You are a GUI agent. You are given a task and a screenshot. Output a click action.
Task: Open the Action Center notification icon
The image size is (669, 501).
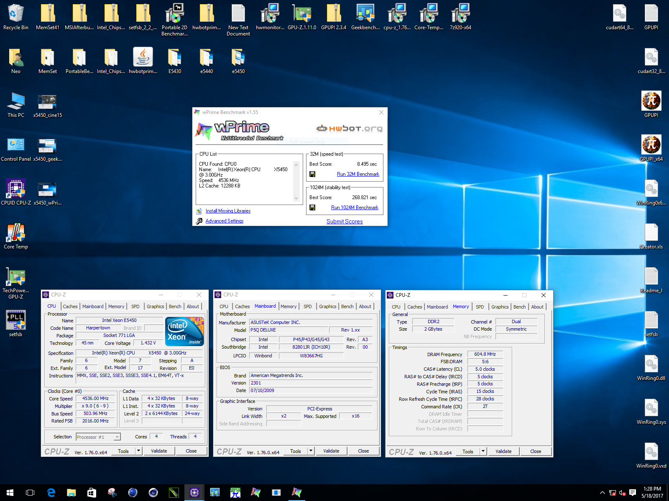pyautogui.click(x=632, y=493)
